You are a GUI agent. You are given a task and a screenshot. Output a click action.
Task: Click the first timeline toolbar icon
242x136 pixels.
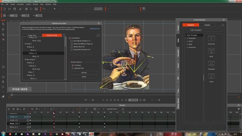click(9, 109)
